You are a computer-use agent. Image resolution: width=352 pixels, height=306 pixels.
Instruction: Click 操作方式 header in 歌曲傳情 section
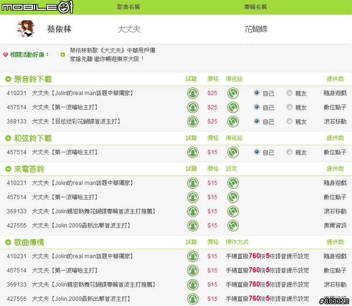pyautogui.click(x=237, y=242)
